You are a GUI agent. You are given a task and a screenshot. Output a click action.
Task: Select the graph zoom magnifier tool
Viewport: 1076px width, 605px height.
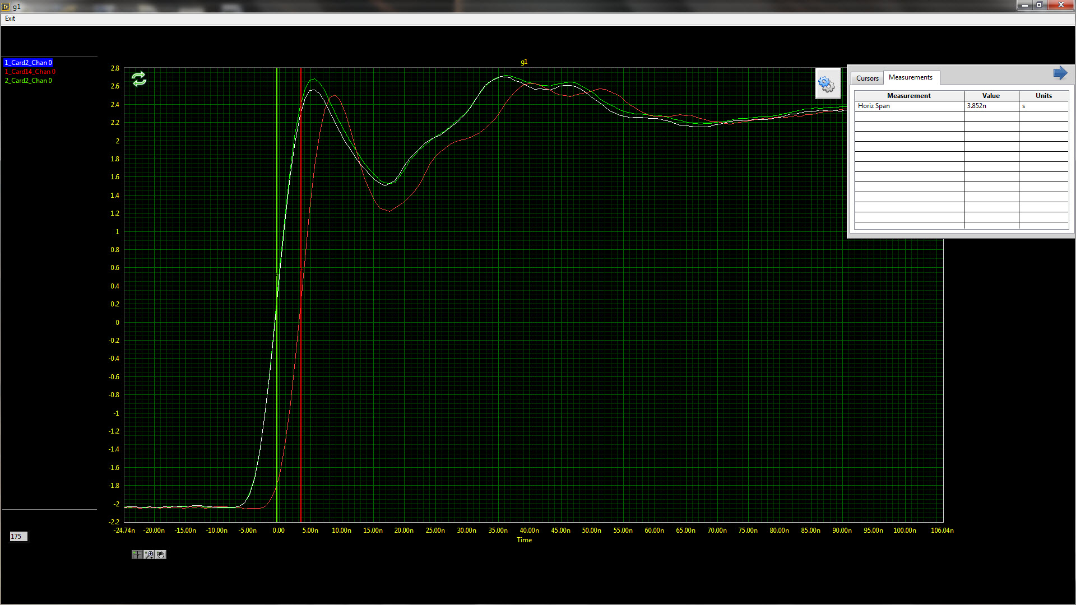click(149, 555)
